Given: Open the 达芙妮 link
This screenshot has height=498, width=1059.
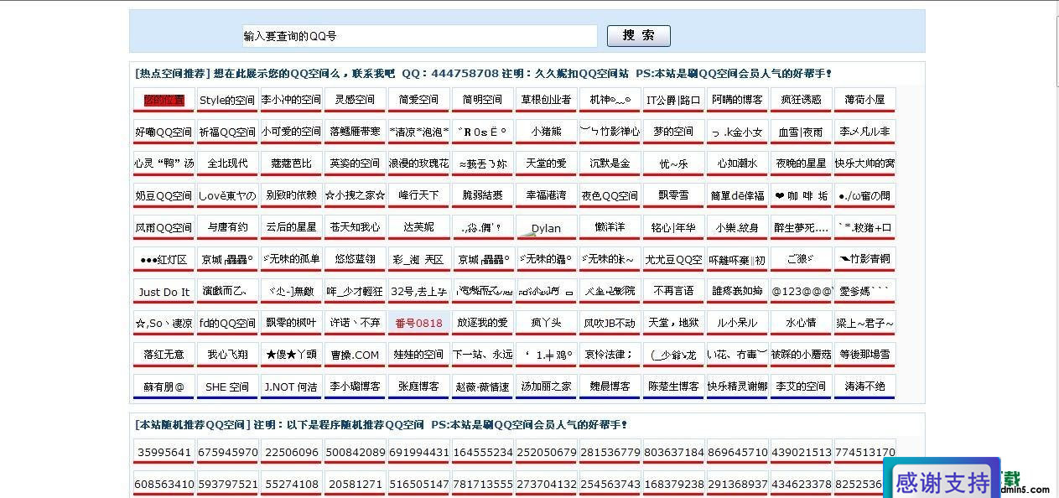Looking at the screenshot, I should (x=418, y=227).
